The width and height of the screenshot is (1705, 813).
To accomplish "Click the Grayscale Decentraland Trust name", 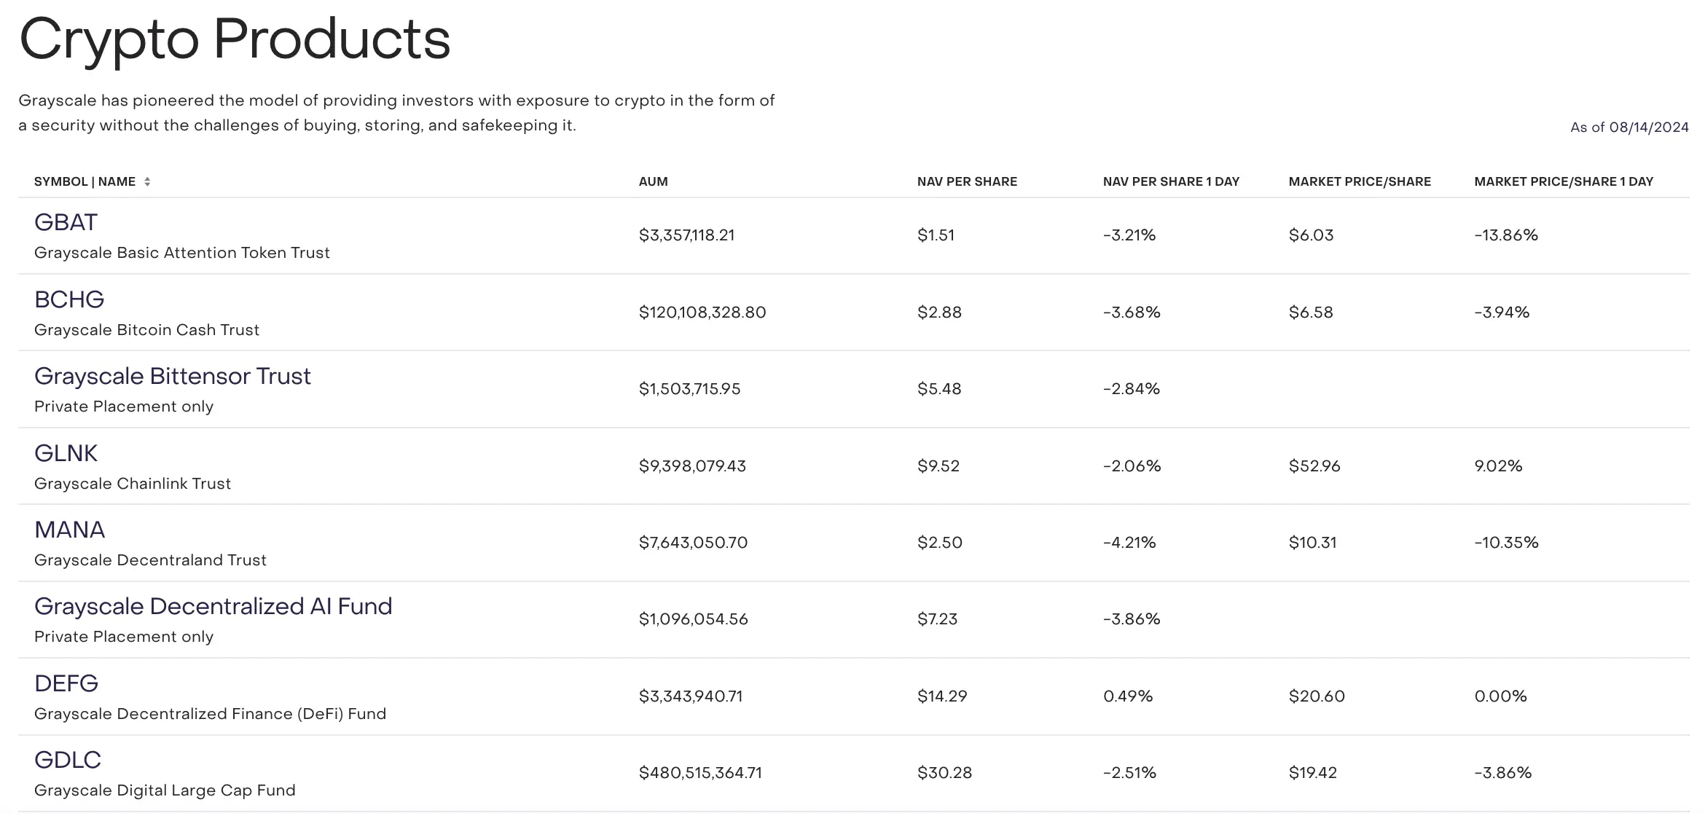I will [x=150, y=560].
